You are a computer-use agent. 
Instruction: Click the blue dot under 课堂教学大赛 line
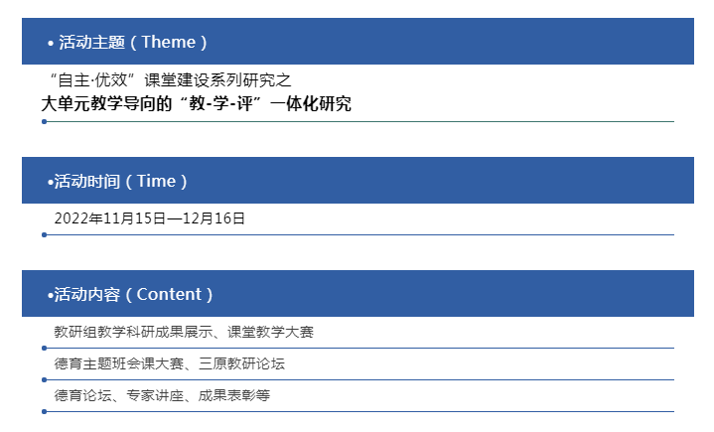pyautogui.click(x=44, y=349)
